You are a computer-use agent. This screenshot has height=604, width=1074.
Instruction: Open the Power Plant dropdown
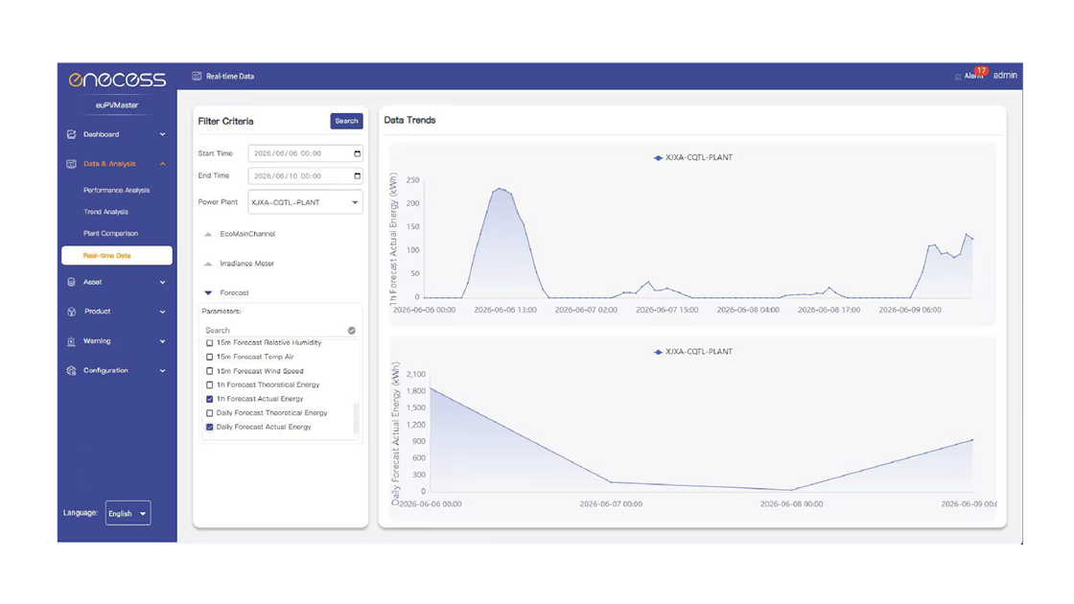coord(306,202)
